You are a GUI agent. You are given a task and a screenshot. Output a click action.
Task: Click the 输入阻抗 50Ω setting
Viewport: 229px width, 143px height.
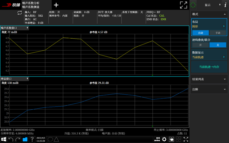(34, 16)
